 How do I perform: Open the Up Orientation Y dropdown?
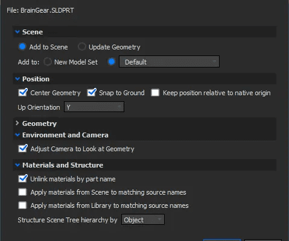coord(94,107)
